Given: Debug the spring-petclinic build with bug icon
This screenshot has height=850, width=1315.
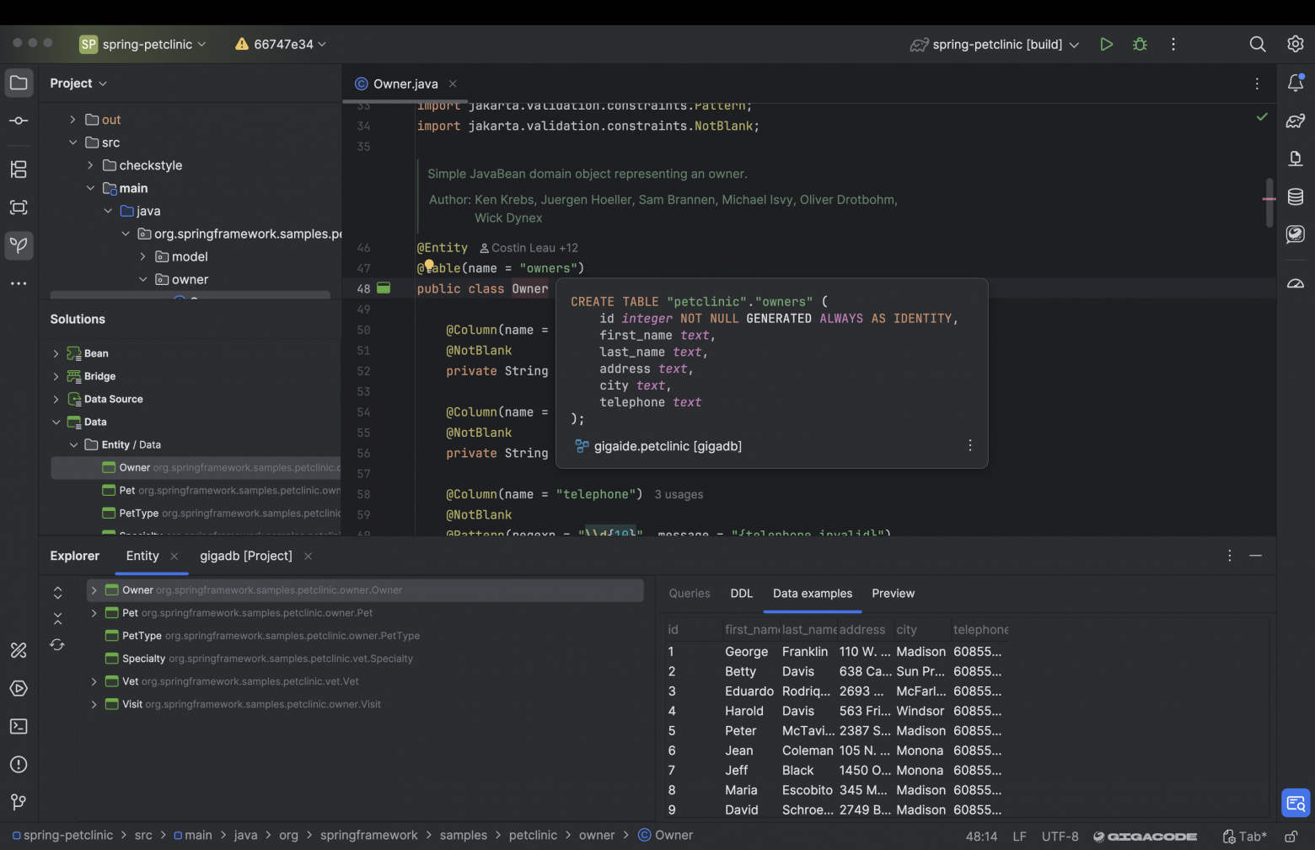Looking at the screenshot, I should tap(1140, 44).
